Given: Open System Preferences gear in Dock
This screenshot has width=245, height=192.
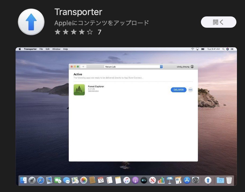Looking at the screenshot, I should 196,180.
